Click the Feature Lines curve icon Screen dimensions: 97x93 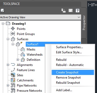[x=13, y=70]
